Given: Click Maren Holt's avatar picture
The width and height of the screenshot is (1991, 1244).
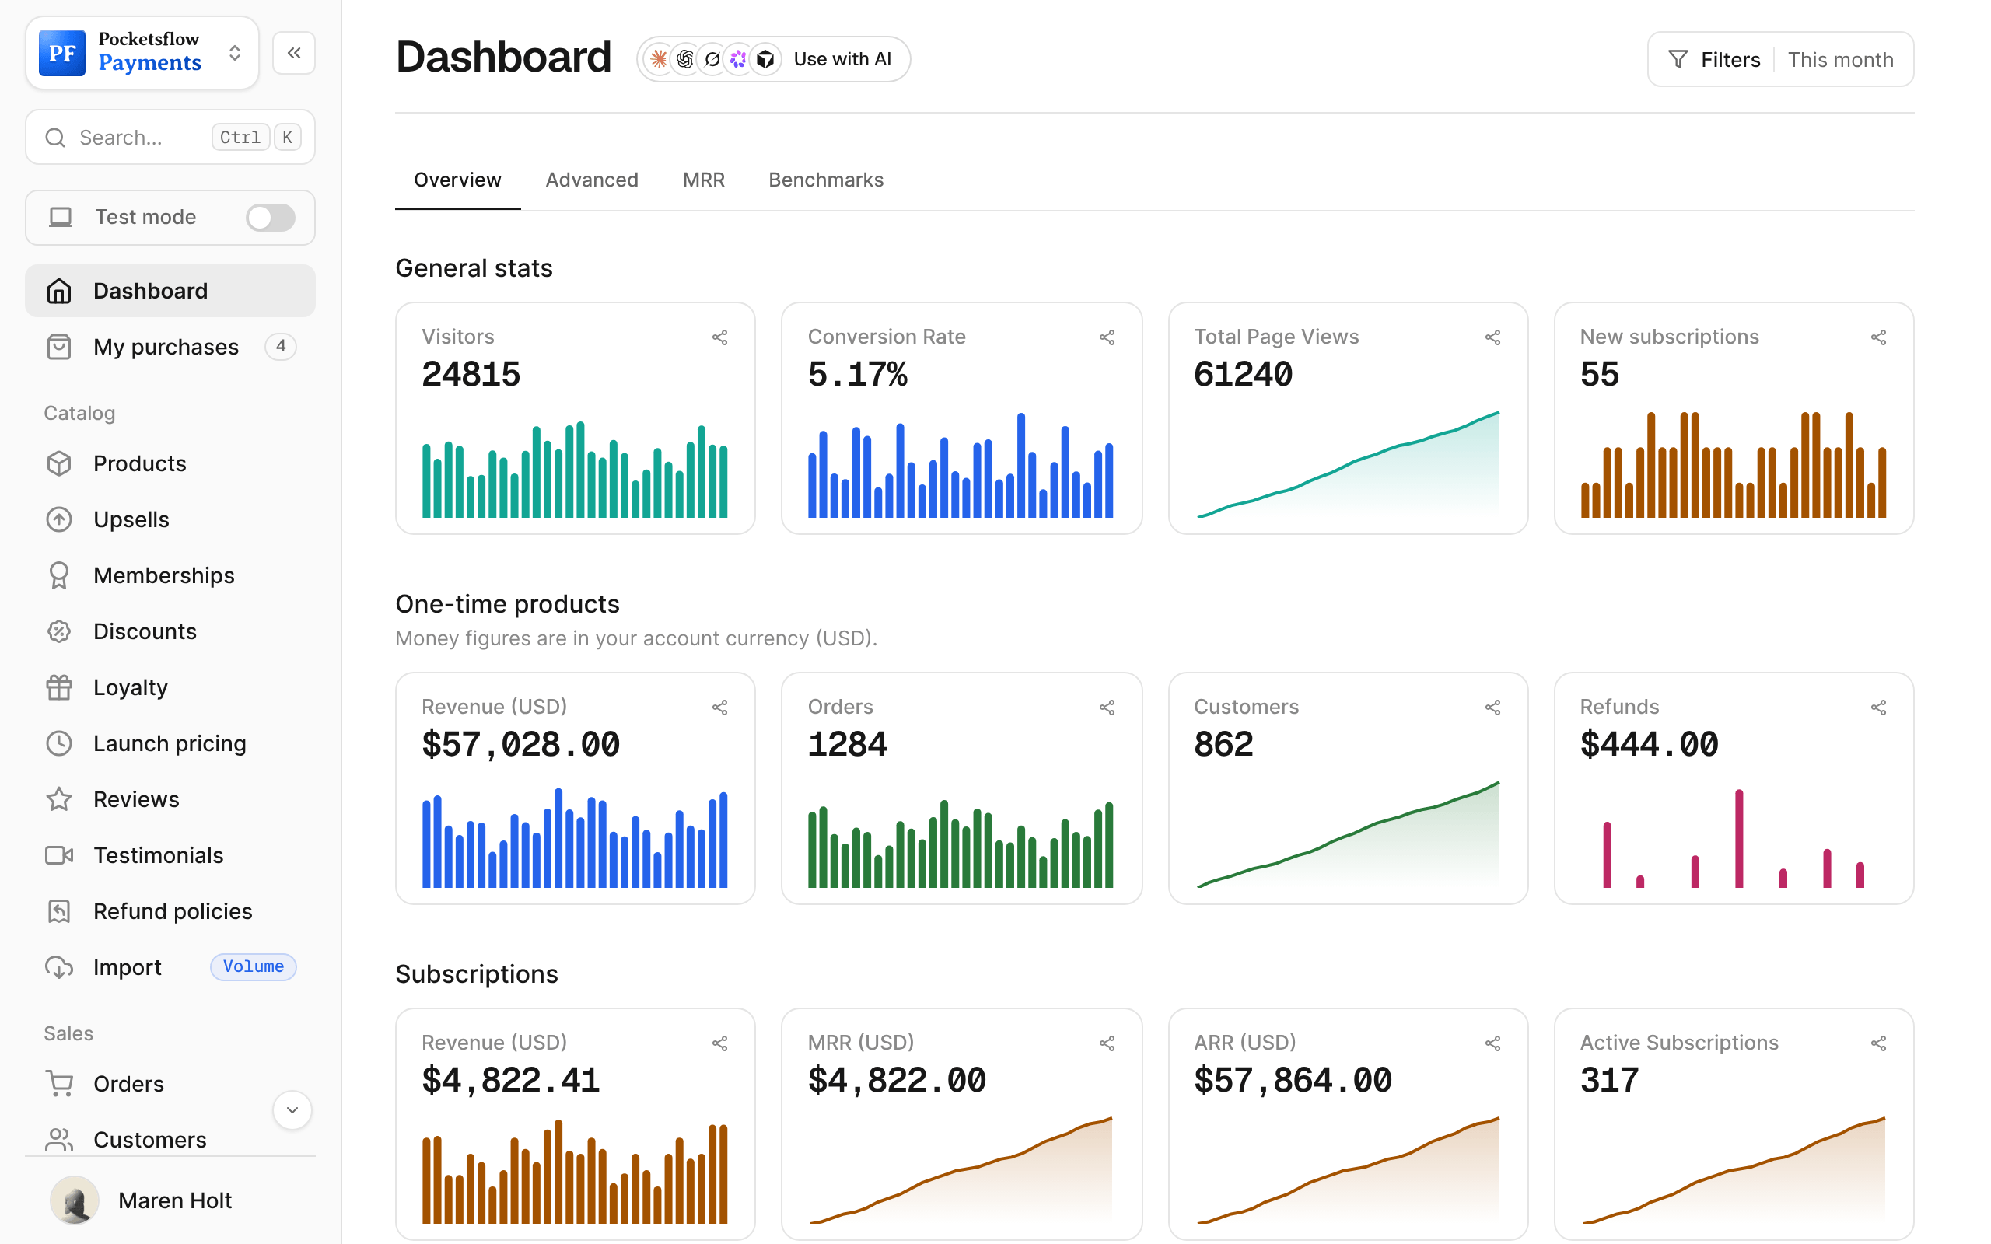Looking at the screenshot, I should click(74, 1200).
